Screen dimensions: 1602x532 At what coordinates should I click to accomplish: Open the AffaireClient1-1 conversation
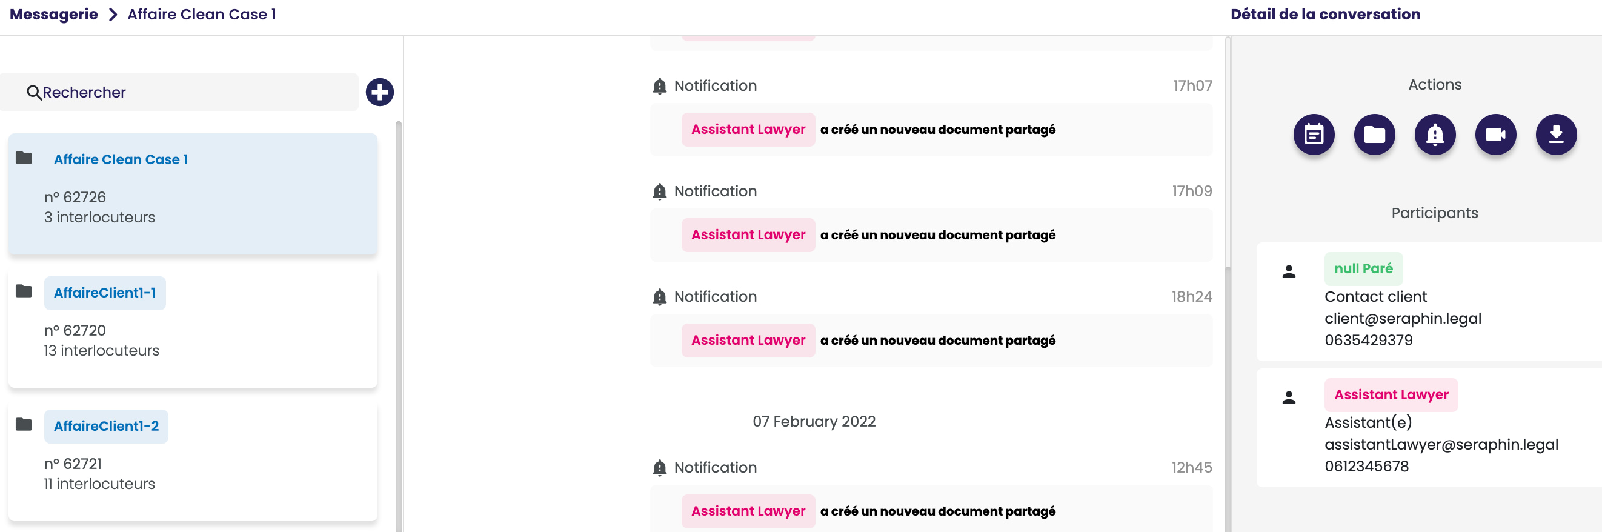click(105, 293)
